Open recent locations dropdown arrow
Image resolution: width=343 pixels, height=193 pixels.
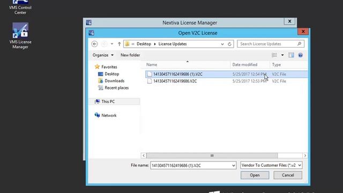pos(112,44)
